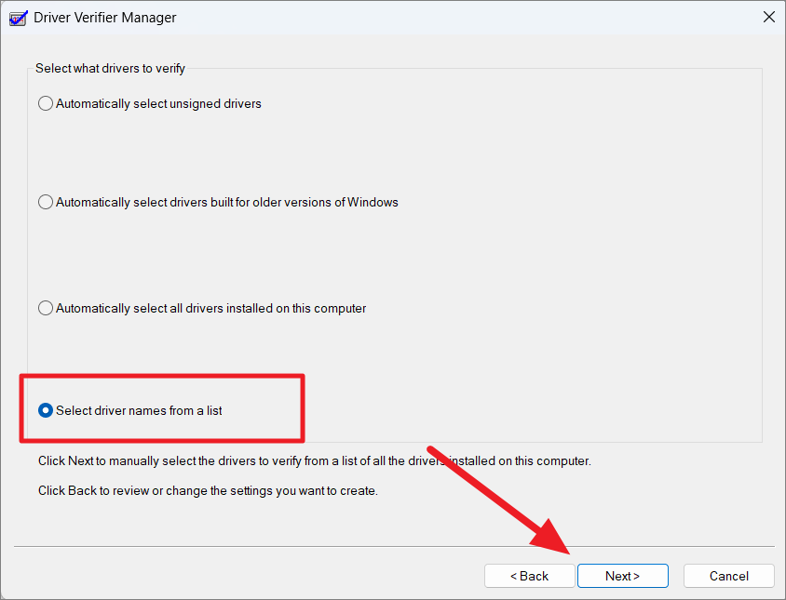The image size is (786, 600).
Task: Return to previous page with Back
Action: [529, 576]
